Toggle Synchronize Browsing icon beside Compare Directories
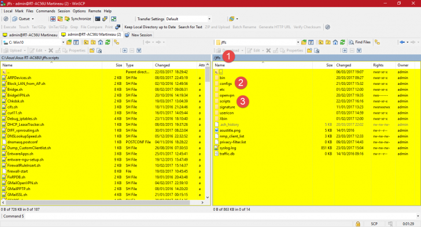This screenshot has width=421, height=227. [x=60, y=19]
